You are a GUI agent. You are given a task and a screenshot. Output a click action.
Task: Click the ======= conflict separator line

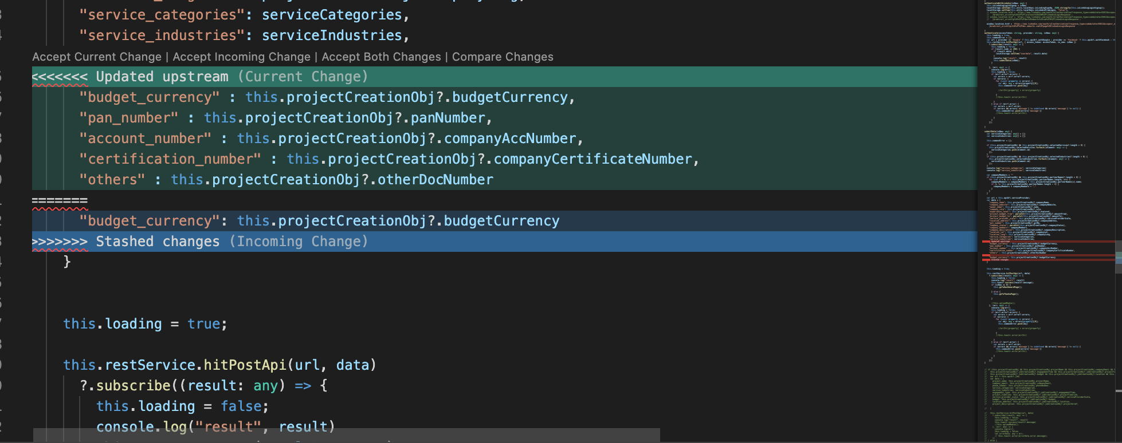(60, 201)
